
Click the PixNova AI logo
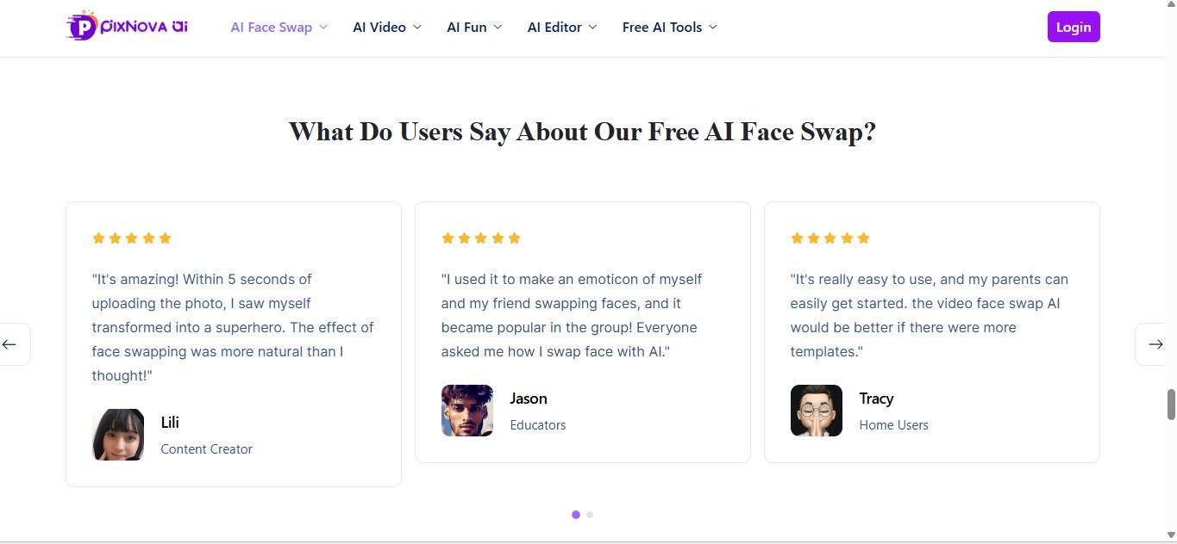128,27
